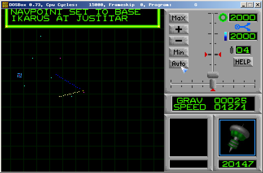The width and height of the screenshot is (263, 173).
Task: Click the vertical throttle slider handle
Action: [x=213, y=75]
